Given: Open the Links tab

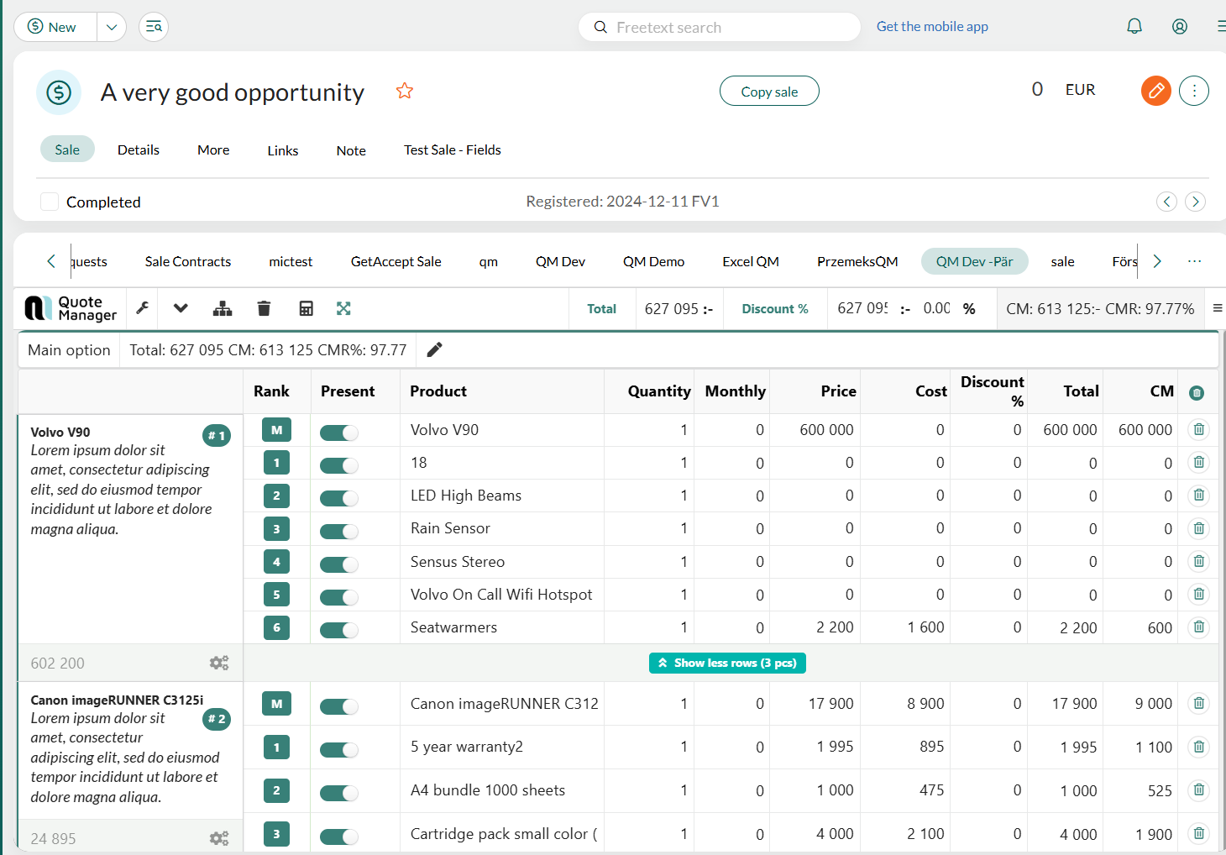Looking at the screenshot, I should [x=283, y=150].
